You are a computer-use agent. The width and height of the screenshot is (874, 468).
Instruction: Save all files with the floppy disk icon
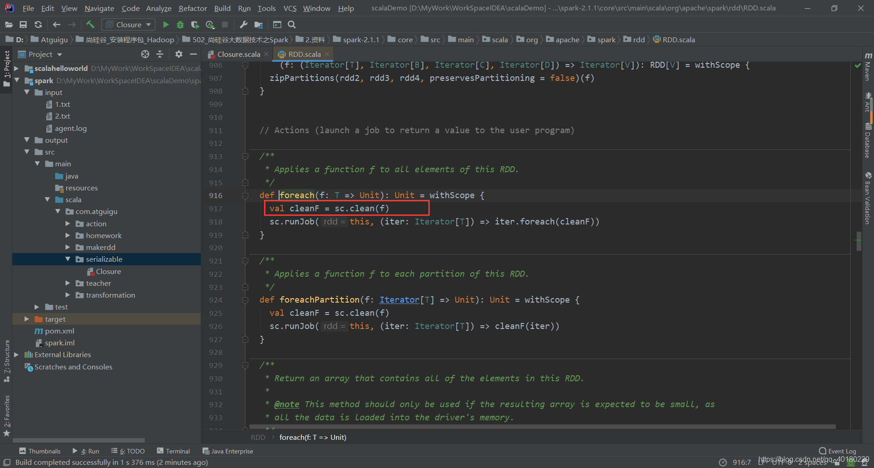23,25
